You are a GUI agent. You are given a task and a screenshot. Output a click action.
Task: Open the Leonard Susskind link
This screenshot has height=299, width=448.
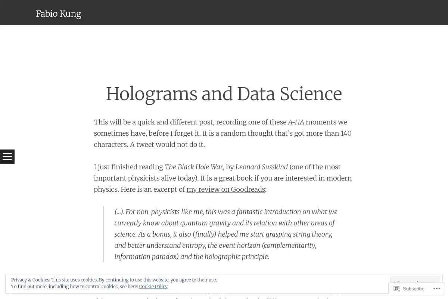[x=261, y=167]
